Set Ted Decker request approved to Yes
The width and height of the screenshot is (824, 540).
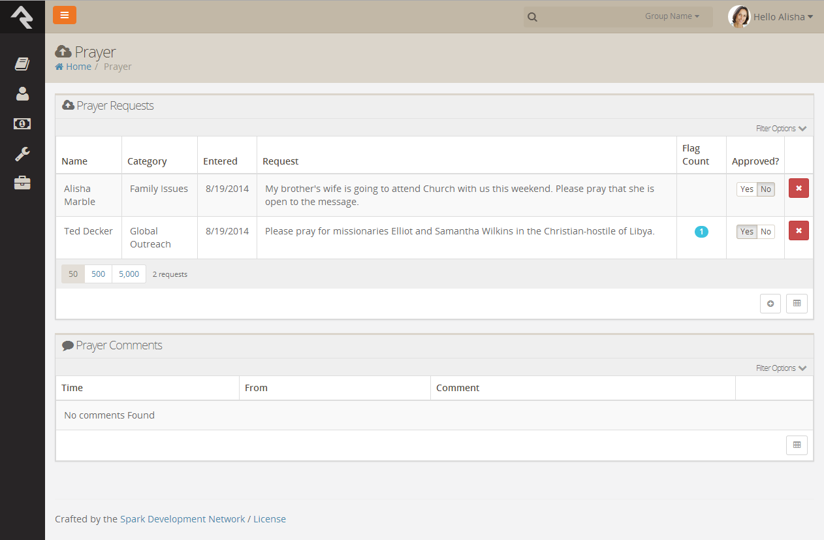click(747, 232)
